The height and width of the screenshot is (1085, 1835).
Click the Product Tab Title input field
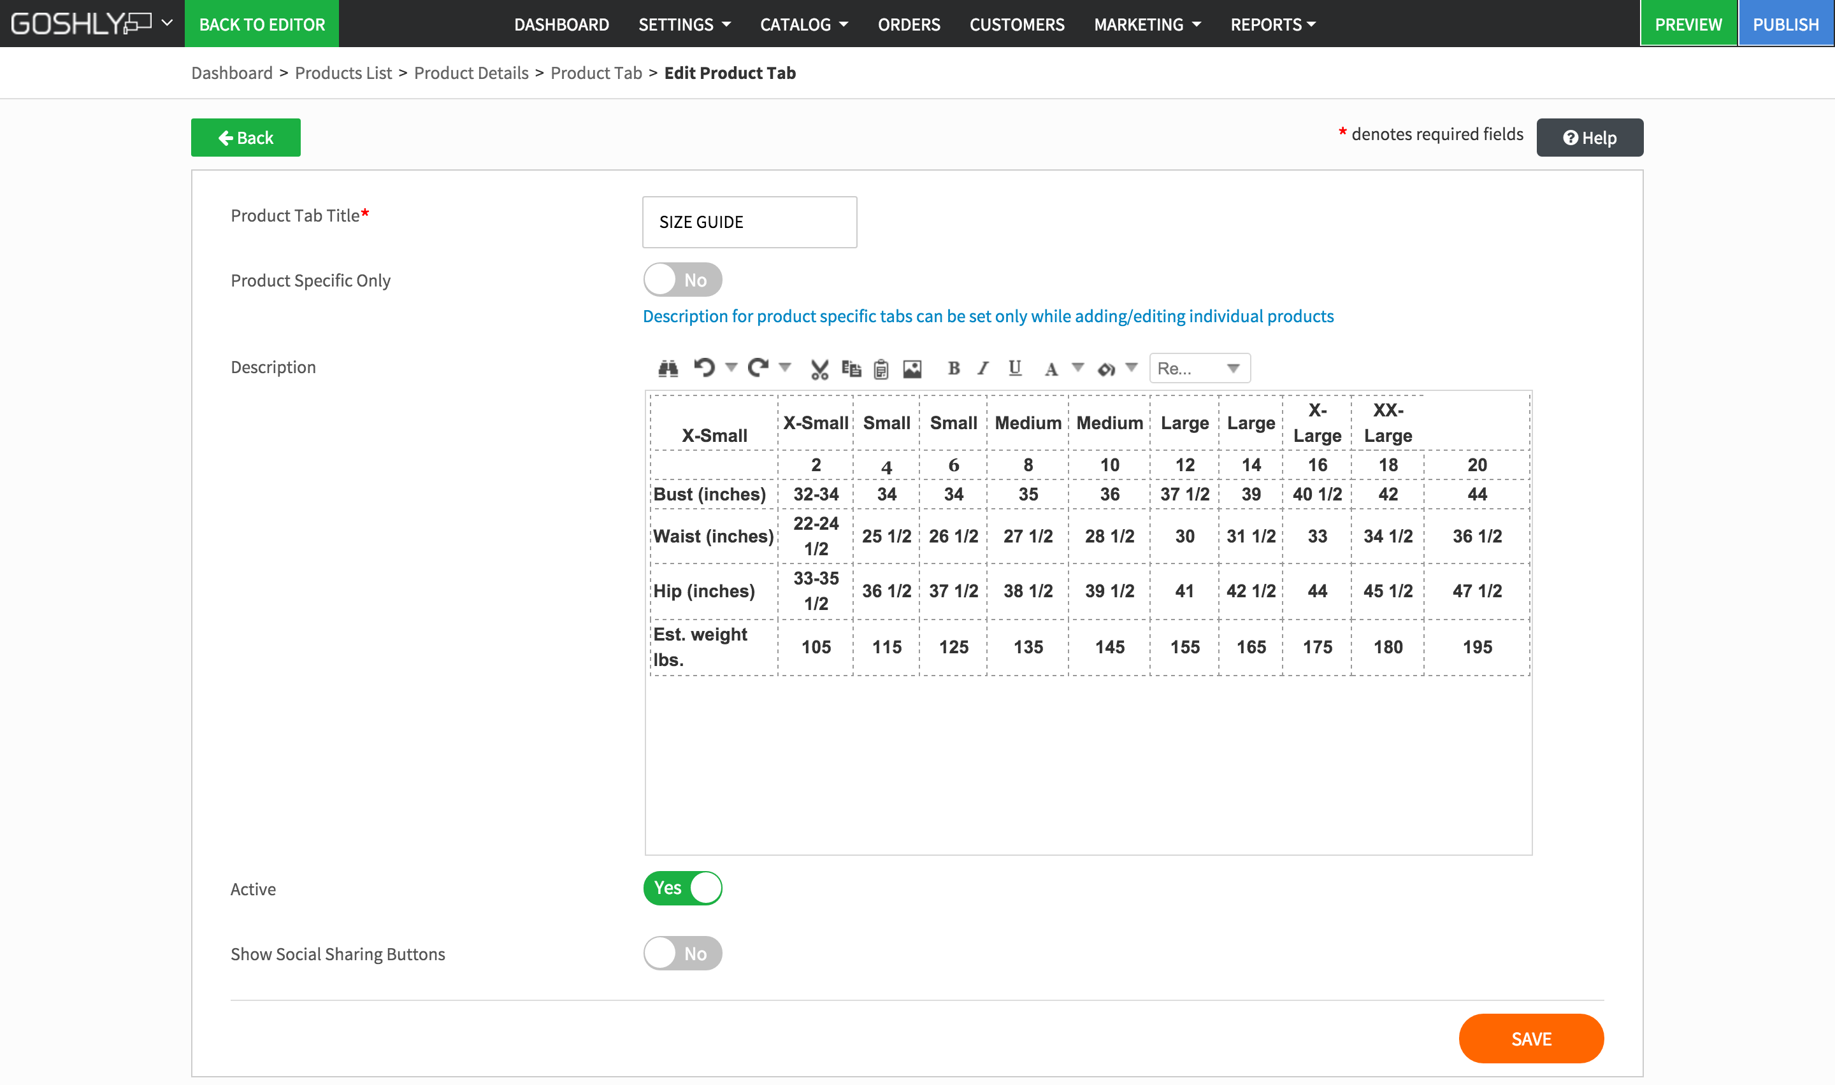tap(749, 222)
